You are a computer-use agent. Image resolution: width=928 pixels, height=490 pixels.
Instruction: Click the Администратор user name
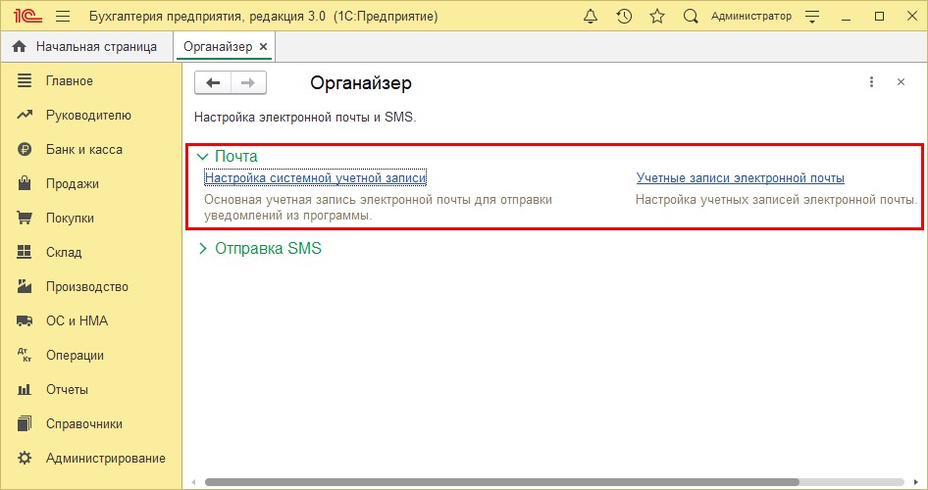pyautogui.click(x=750, y=17)
